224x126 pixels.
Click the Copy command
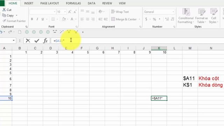(8, 15)
